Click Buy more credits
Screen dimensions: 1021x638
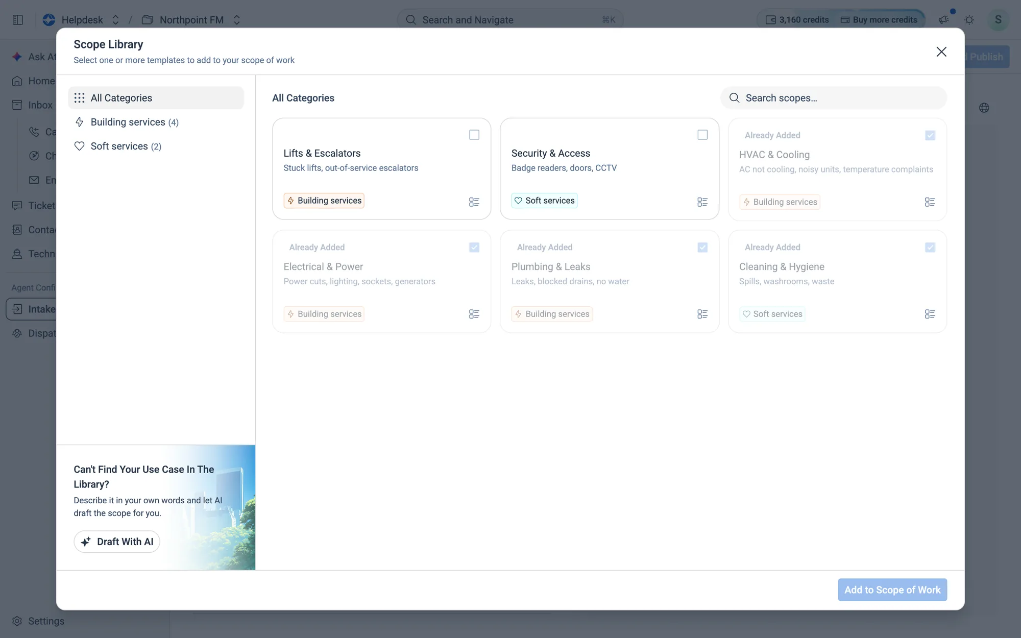[x=879, y=19]
